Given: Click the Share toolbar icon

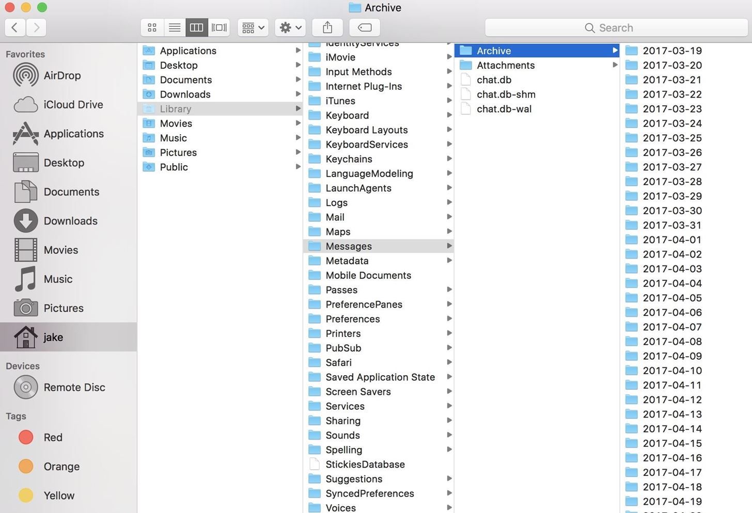Looking at the screenshot, I should tap(327, 27).
